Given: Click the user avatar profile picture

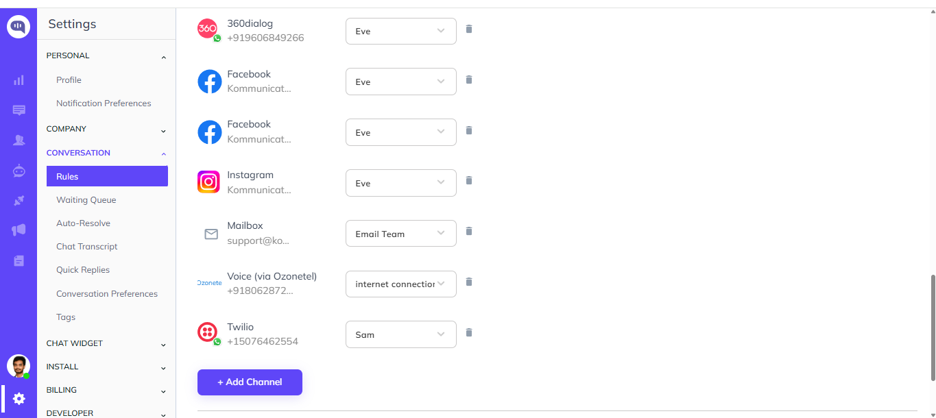Looking at the screenshot, I should 19,366.
